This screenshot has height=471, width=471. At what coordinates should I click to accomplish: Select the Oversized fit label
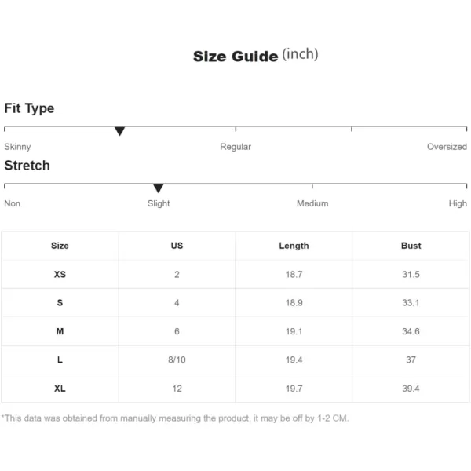(x=447, y=147)
